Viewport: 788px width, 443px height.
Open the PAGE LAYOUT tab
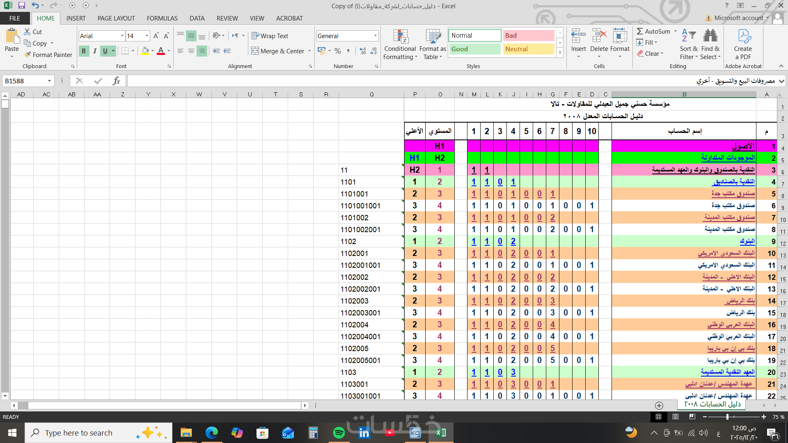tap(116, 18)
